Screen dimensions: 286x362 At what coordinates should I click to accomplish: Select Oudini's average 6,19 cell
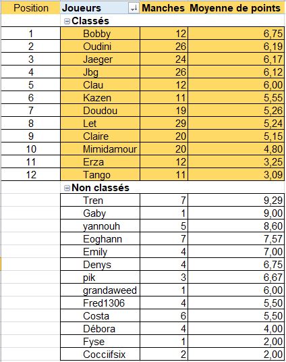click(236, 46)
